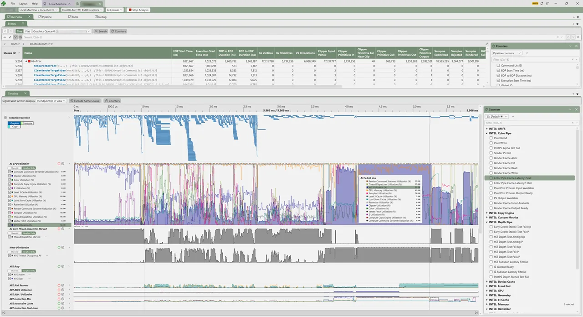This screenshot has height=317, width=583.
Task: Click the Stop Analysis button
Action: click(x=138, y=10)
